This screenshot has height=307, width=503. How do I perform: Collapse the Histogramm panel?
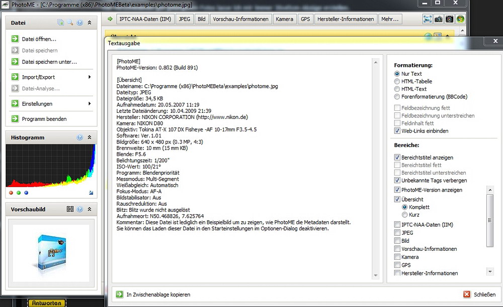point(90,137)
